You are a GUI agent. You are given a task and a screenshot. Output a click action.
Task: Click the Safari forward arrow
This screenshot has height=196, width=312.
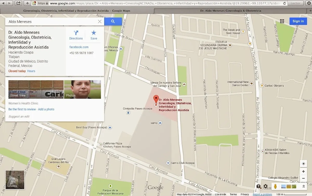(10, 3)
